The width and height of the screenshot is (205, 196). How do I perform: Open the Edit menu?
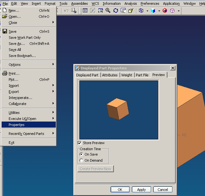pyautogui.click(x=14, y=3)
